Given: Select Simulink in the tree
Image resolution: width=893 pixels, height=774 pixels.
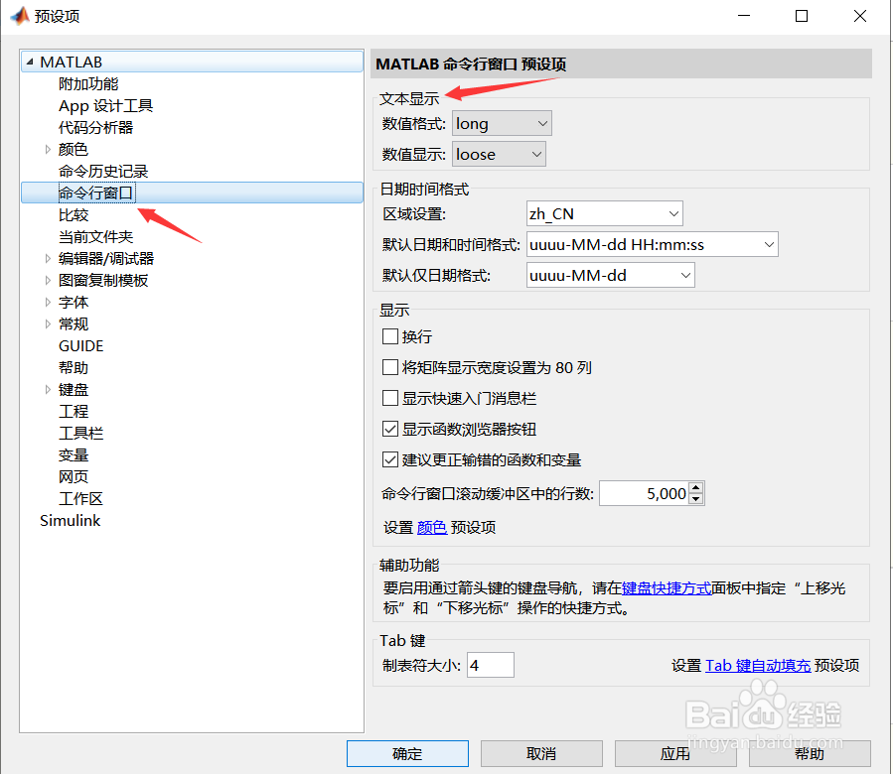Looking at the screenshot, I should click(x=71, y=520).
